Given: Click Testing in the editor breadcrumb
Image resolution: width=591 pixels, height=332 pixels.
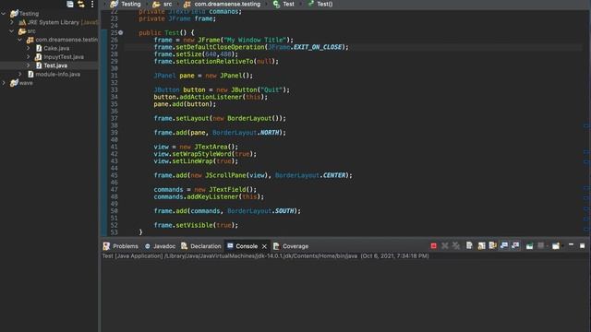Looking at the screenshot, I should click(x=131, y=4).
